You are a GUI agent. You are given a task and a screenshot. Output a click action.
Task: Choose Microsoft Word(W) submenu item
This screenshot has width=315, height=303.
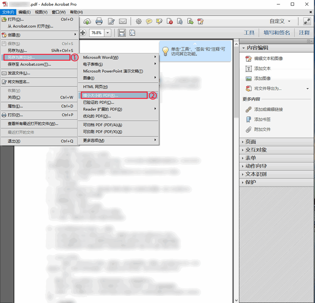[118, 57]
